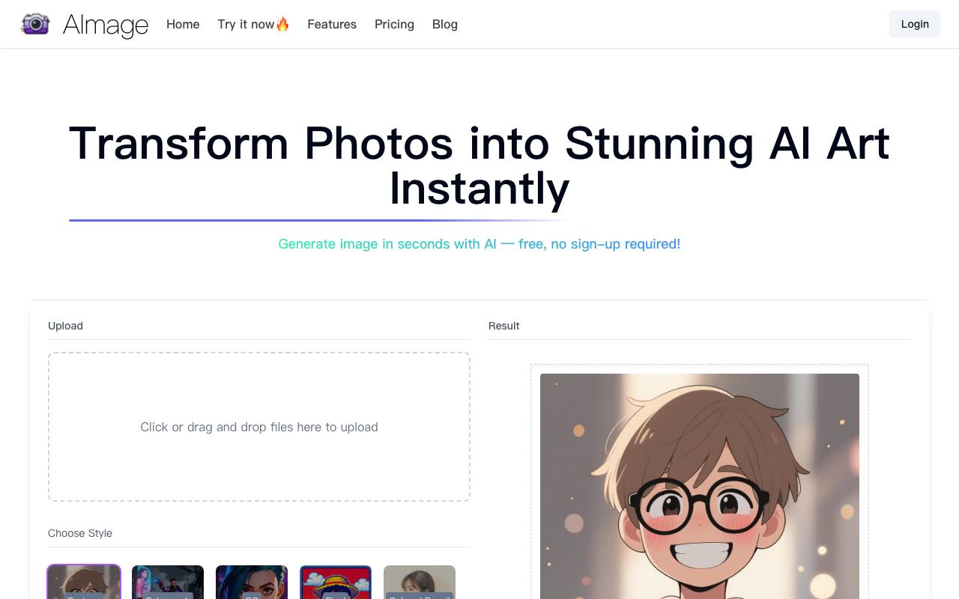This screenshot has height=599, width=959.
Task: Choose the colored pencil portrait style thumbnail
Action: [420, 583]
